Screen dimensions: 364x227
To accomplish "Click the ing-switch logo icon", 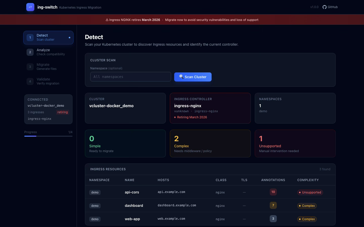I will click(30, 7).
